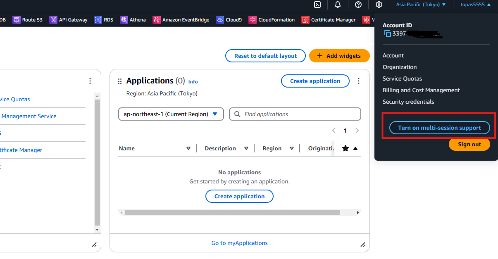The height and width of the screenshot is (259, 498).
Task: Select page number 1 in pagination
Action: pos(346,131)
